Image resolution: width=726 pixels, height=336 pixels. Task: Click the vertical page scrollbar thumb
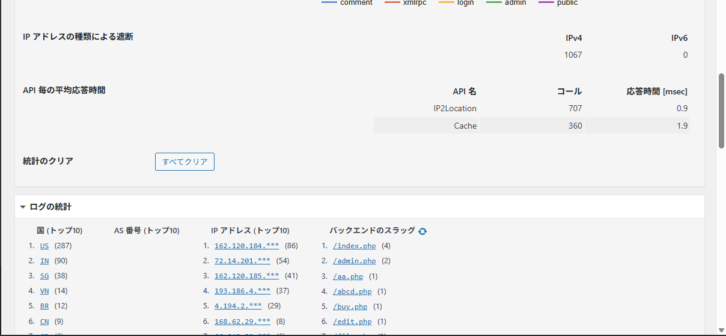[721, 111]
